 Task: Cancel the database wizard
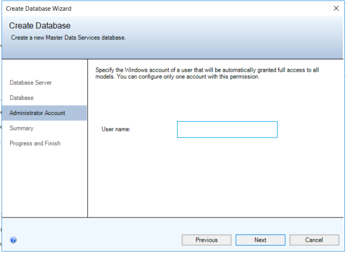(314, 240)
